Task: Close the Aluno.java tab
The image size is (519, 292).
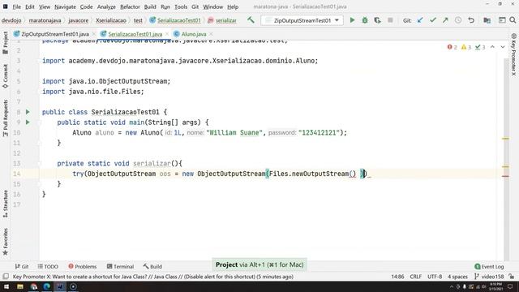Action: tap(211, 34)
